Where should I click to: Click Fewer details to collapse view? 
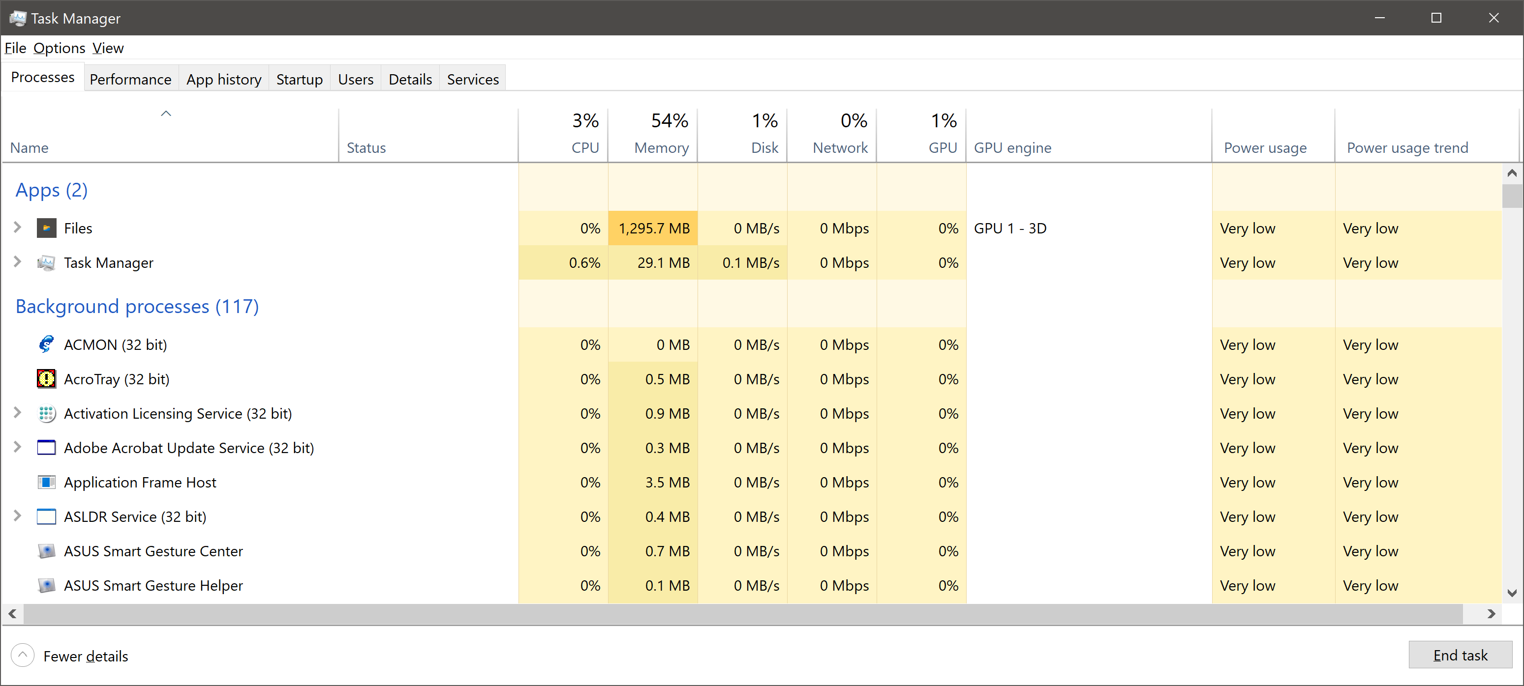coord(86,656)
